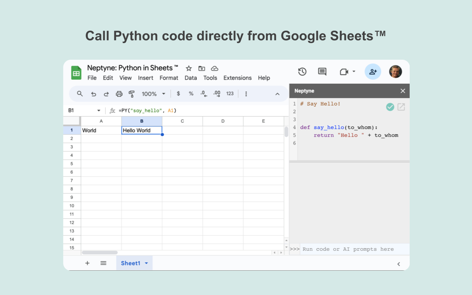Open the name box dropdown arrow

[99, 111]
